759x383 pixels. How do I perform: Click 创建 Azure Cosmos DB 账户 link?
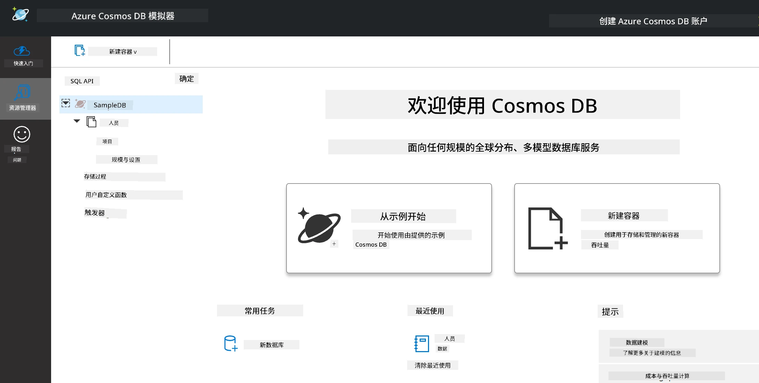(x=653, y=21)
